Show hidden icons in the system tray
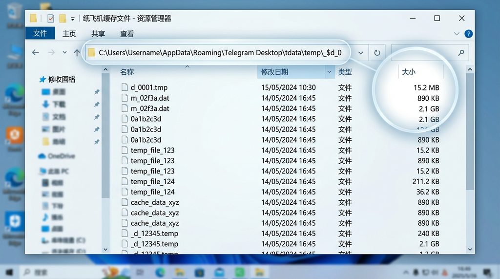 click(406, 272)
